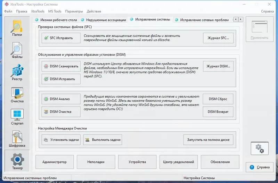Select the Исправление системы tab
Viewport: 278px width, 183px height.
coord(150,19)
